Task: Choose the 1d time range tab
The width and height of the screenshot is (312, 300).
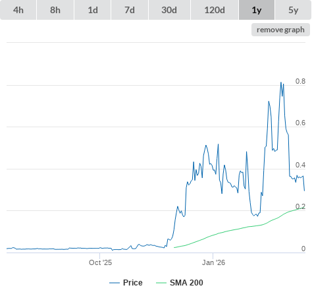Action: (x=93, y=10)
